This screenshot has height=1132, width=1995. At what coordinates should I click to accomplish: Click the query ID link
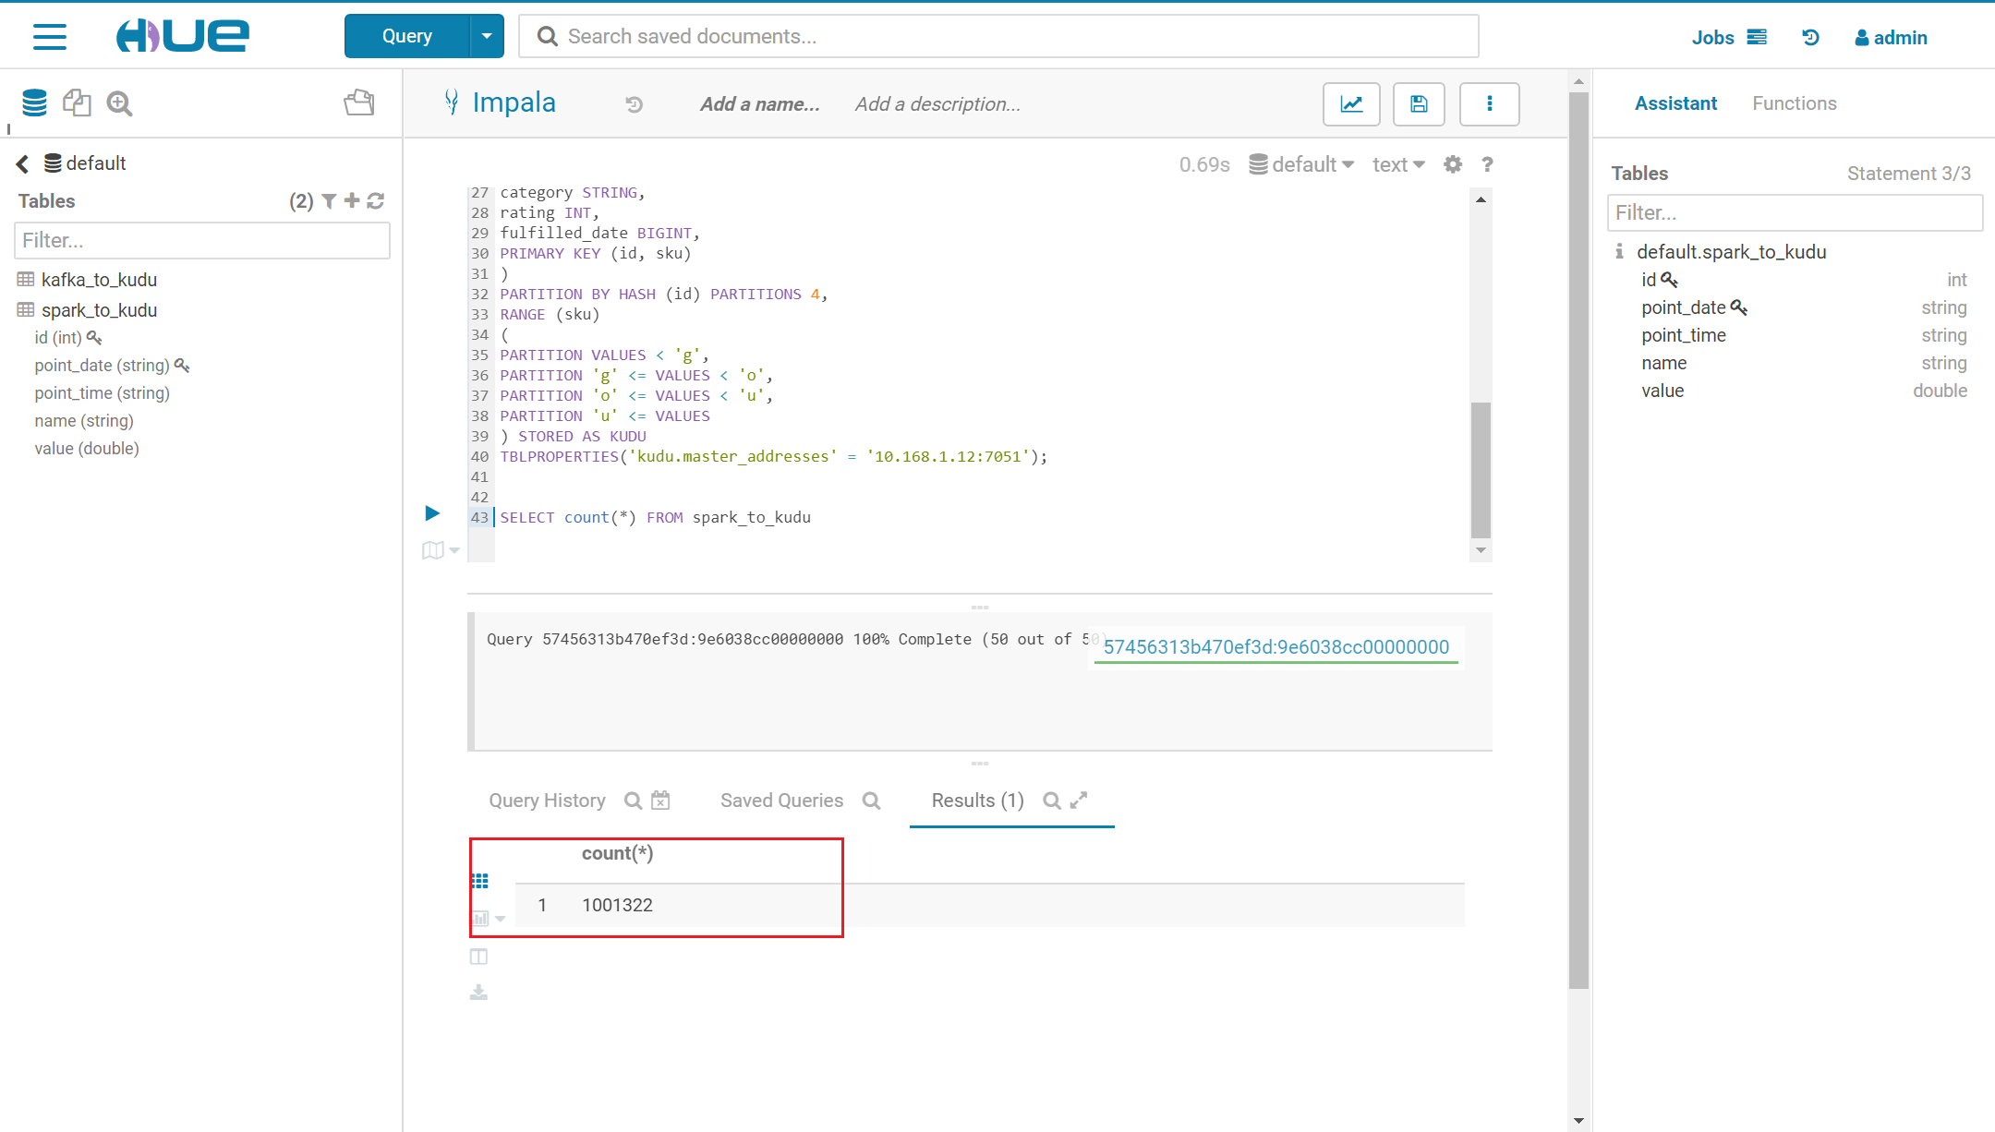point(1276,647)
